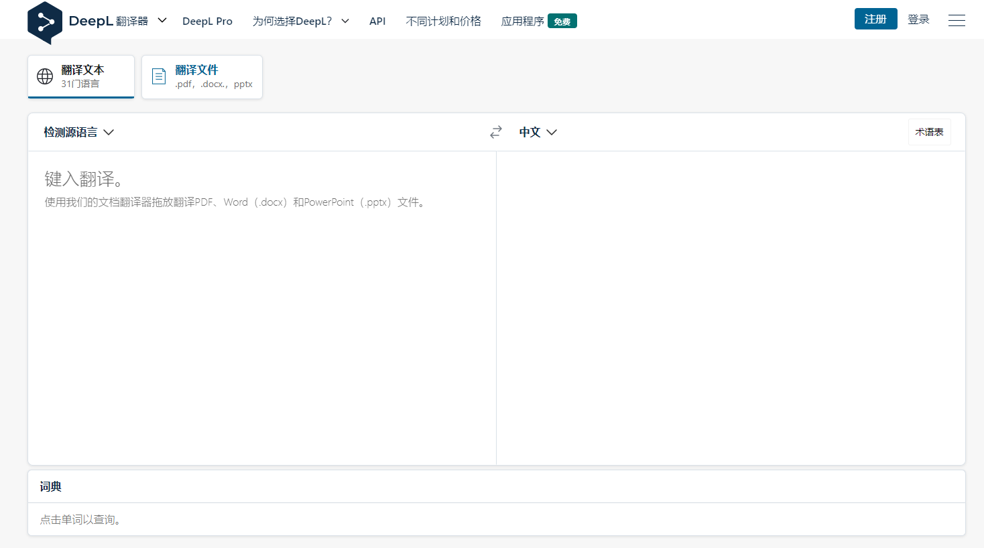Go to 不同计划和价格 pricing page
This screenshot has height=548, width=984.
pos(443,21)
